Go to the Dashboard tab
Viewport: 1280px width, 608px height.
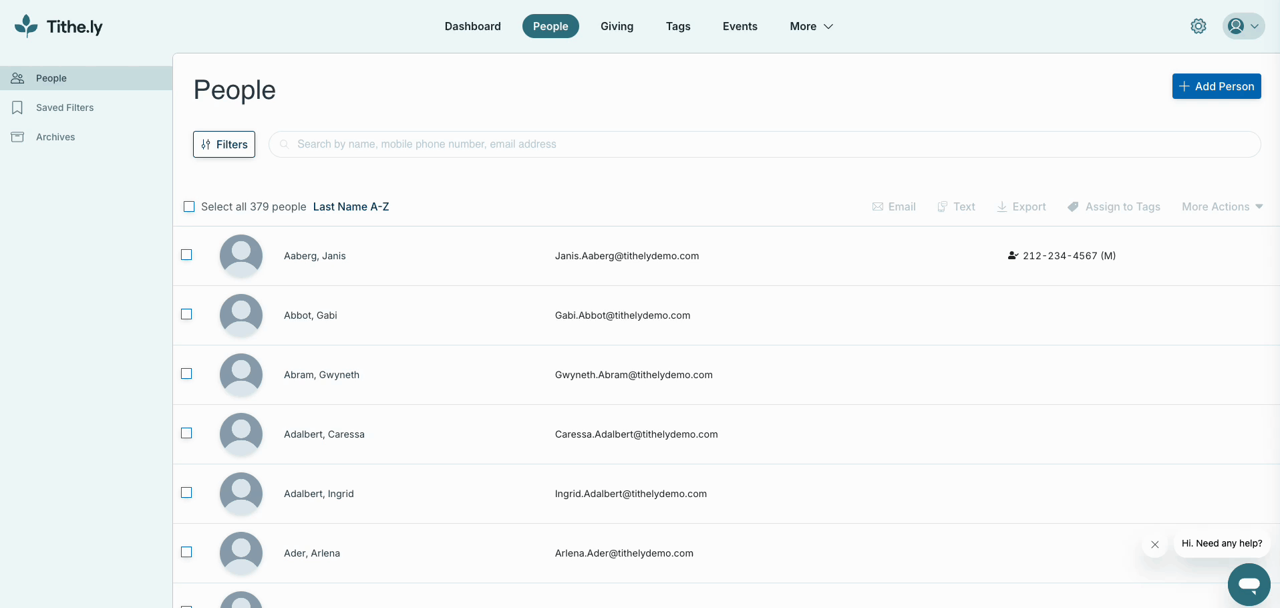click(472, 26)
